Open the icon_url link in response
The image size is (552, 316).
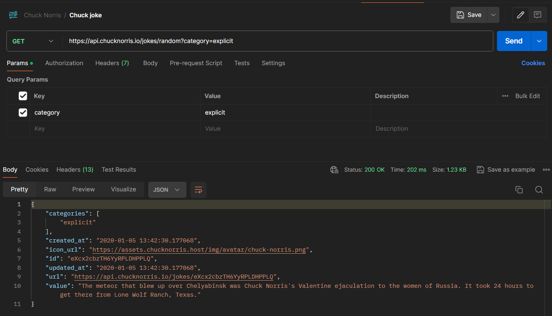click(200, 250)
